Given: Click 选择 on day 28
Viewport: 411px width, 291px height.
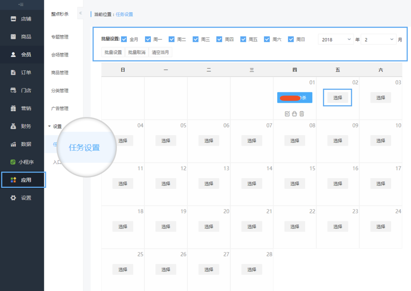Looking at the screenshot, I should [x=252, y=269].
